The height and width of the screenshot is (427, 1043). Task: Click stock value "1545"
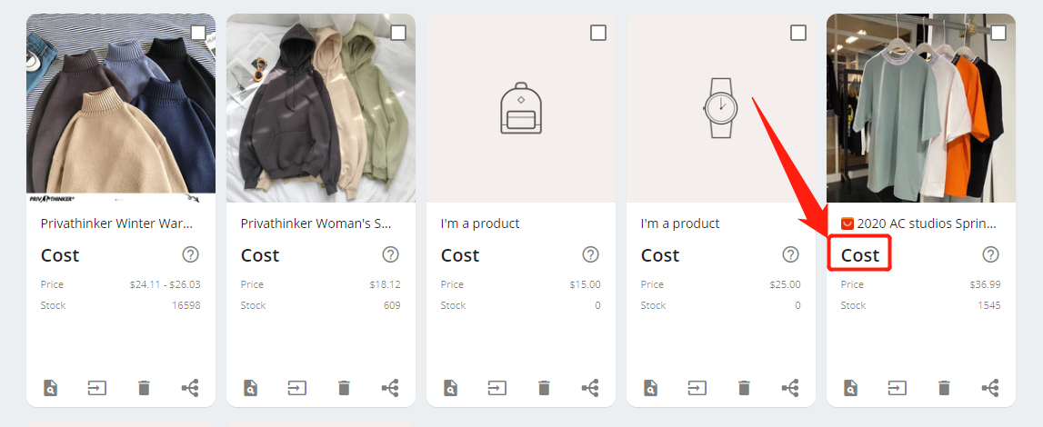click(x=989, y=305)
